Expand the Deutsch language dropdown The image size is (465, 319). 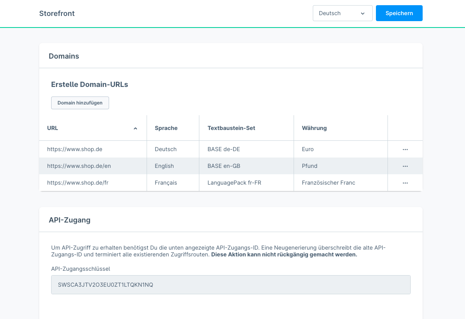[x=342, y=13]
